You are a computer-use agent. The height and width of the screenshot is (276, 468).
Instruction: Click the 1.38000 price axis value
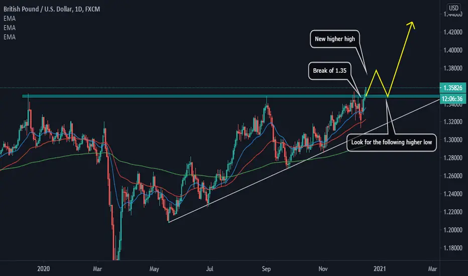(453, 68)
